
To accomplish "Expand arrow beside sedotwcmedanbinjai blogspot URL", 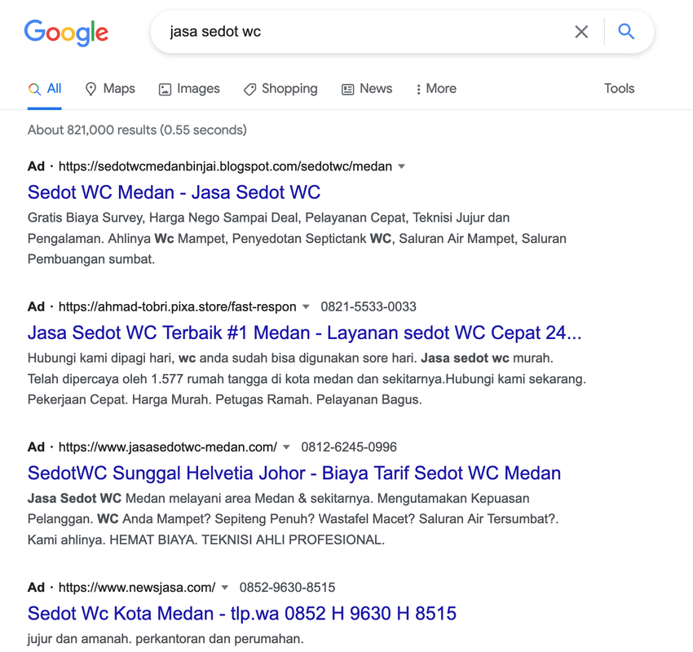I will [401, 166].
